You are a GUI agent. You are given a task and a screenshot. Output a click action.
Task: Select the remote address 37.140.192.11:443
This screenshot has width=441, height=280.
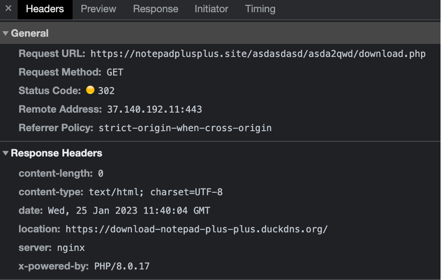click(155, 109)
